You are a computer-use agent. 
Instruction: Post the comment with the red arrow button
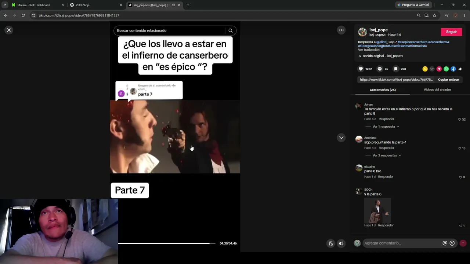(463, 243)
